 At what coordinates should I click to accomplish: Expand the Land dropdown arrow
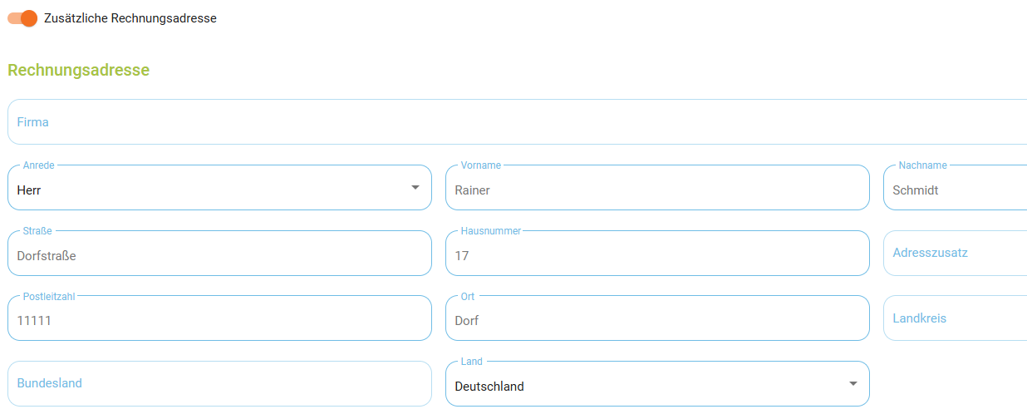pyautogui.click(x=853, y=383)
